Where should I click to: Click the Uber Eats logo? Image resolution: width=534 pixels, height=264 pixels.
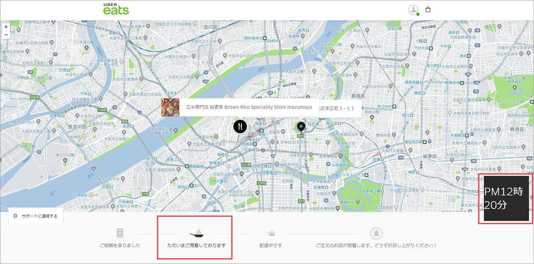[116, 9]
